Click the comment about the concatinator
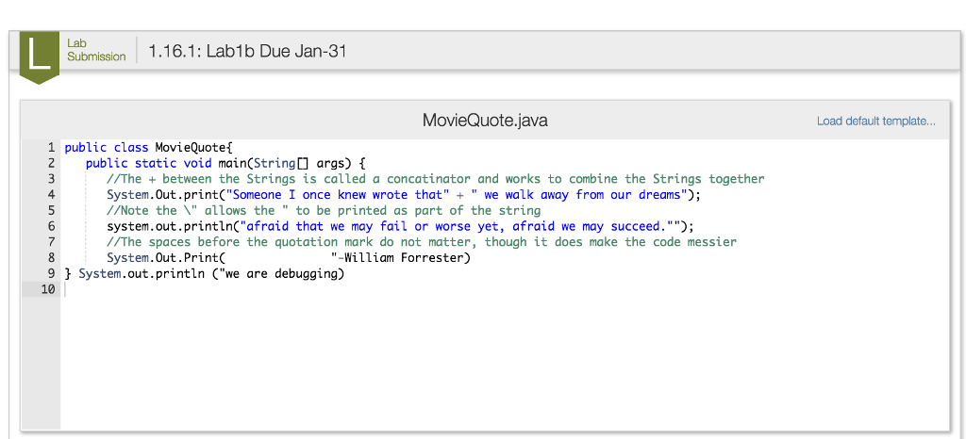Screen dimensions: 966x439 pyautogui.click(x=435, y=179)
